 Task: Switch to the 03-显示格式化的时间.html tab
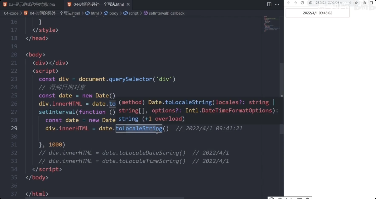[32, 4]
